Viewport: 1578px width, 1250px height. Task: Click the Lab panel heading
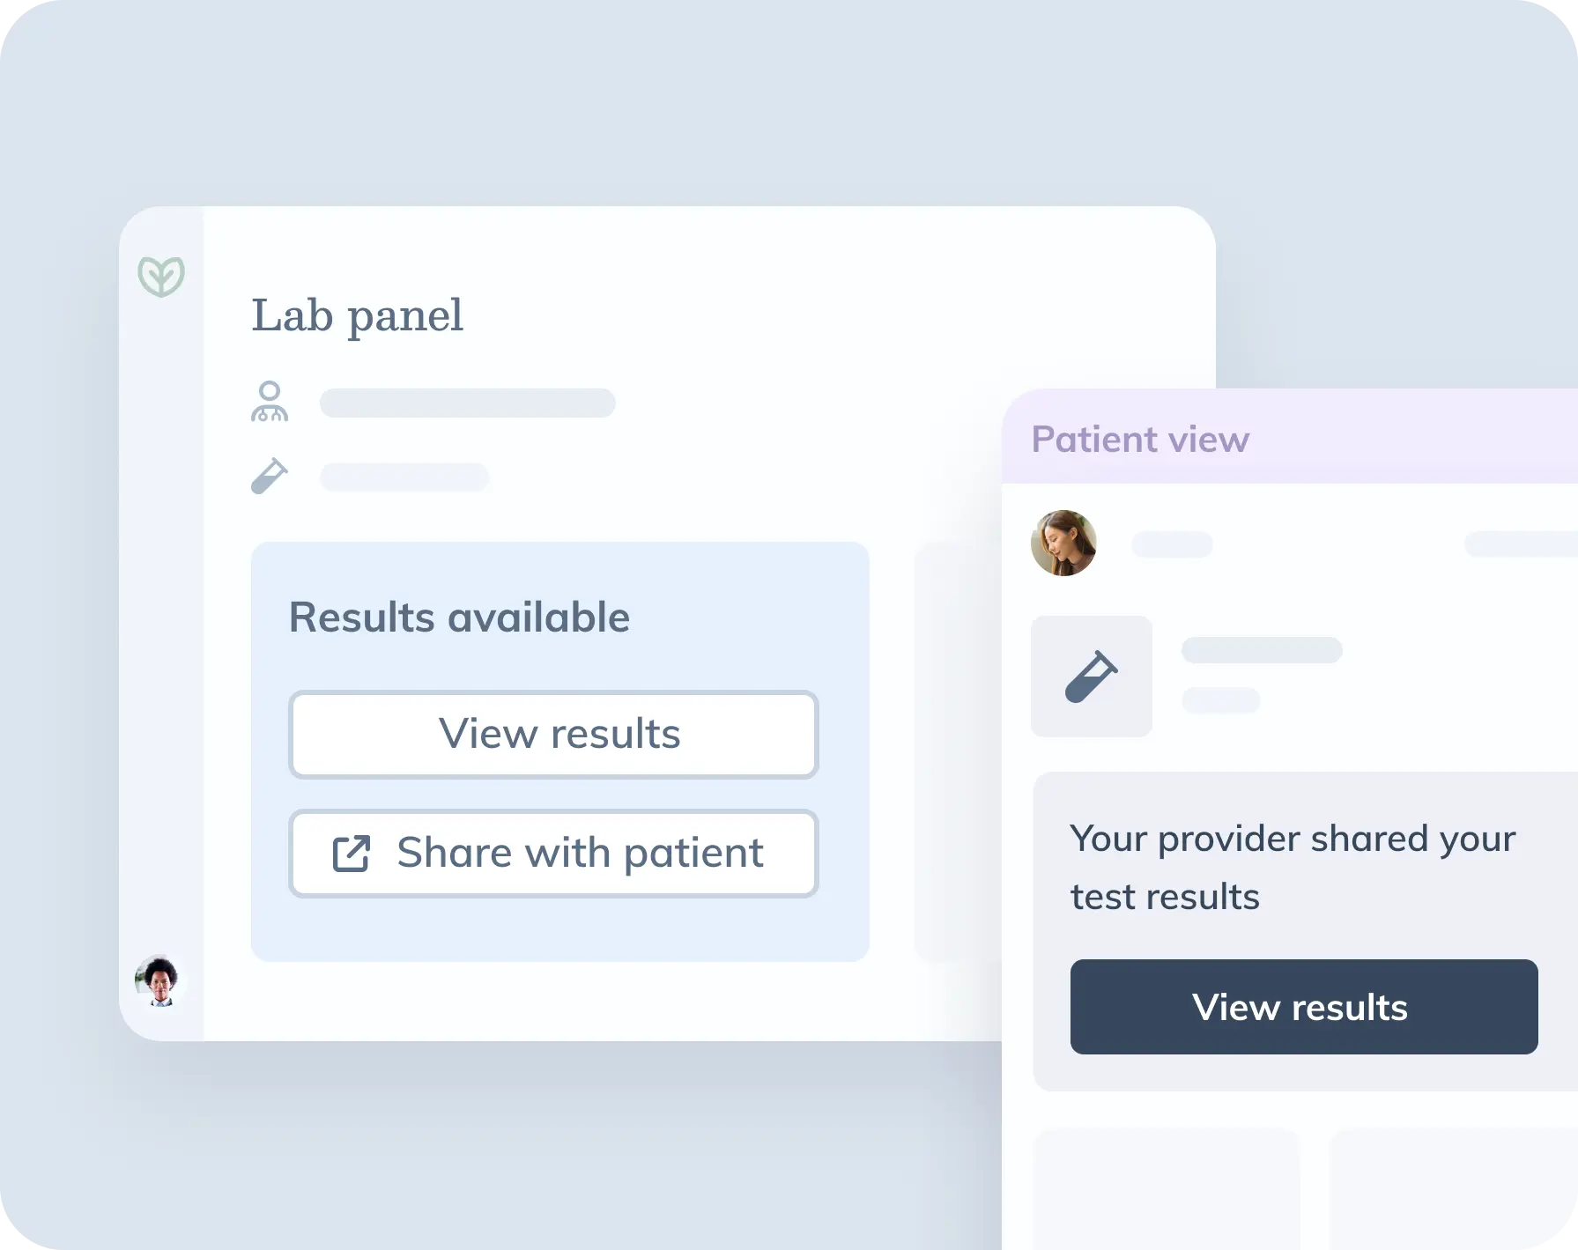(357, 315)
